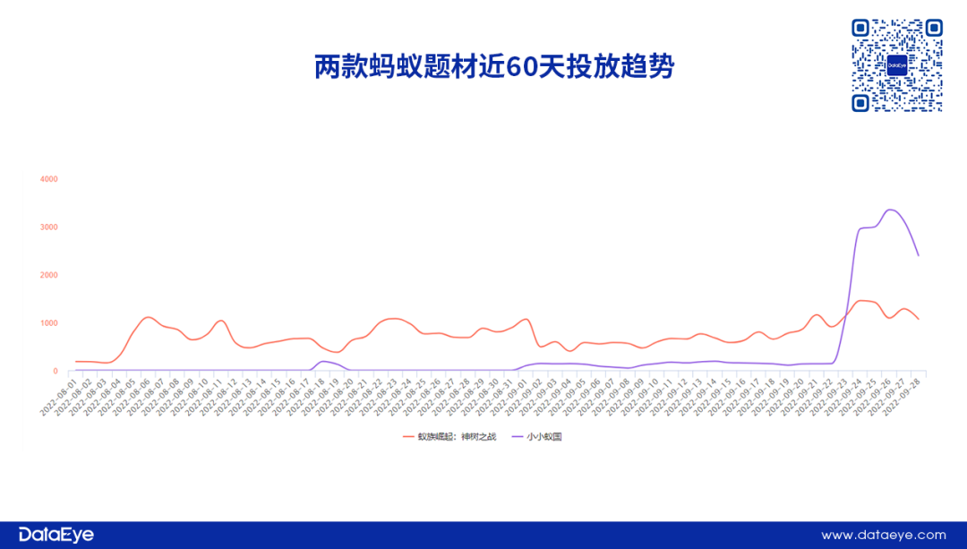The height and width of the screenshot is (549, 967).
Task: Click the chart title 两款蚂蚁题材近60天投放趋势
Action: [x=493, y=67]
